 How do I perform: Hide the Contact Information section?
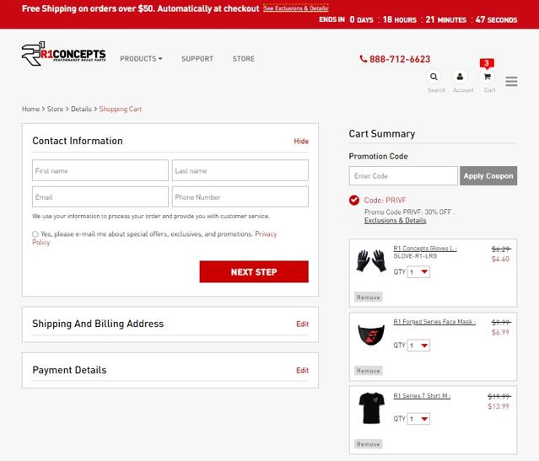[x=301, y=142]
